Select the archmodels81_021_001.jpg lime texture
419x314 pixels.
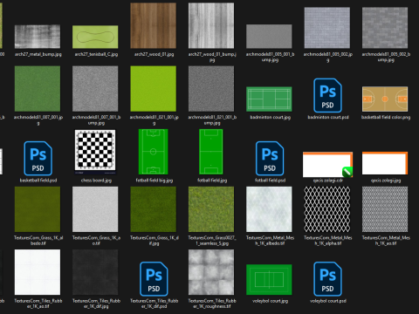coord(154,89)
